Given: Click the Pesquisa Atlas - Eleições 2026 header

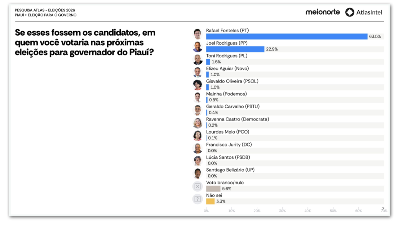Looking at the screenshot, I should [45, 11].
